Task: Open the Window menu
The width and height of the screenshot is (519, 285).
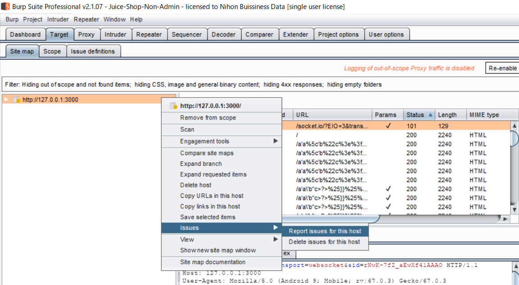Action: coord(114,19)
